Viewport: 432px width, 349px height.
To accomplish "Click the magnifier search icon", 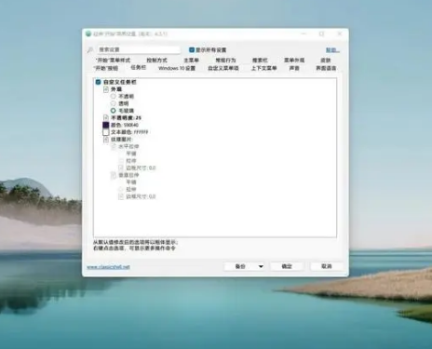I will click(90, 49).
